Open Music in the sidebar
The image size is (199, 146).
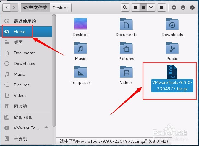[27, 74]
